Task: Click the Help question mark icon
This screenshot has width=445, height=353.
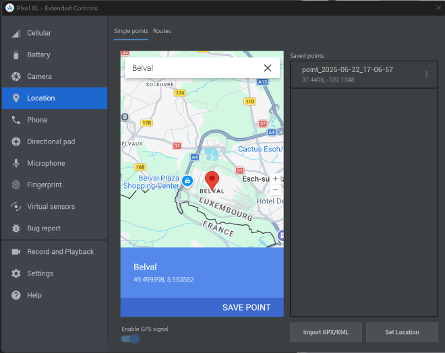Action: pyautogui.click(x=16, y=295)
